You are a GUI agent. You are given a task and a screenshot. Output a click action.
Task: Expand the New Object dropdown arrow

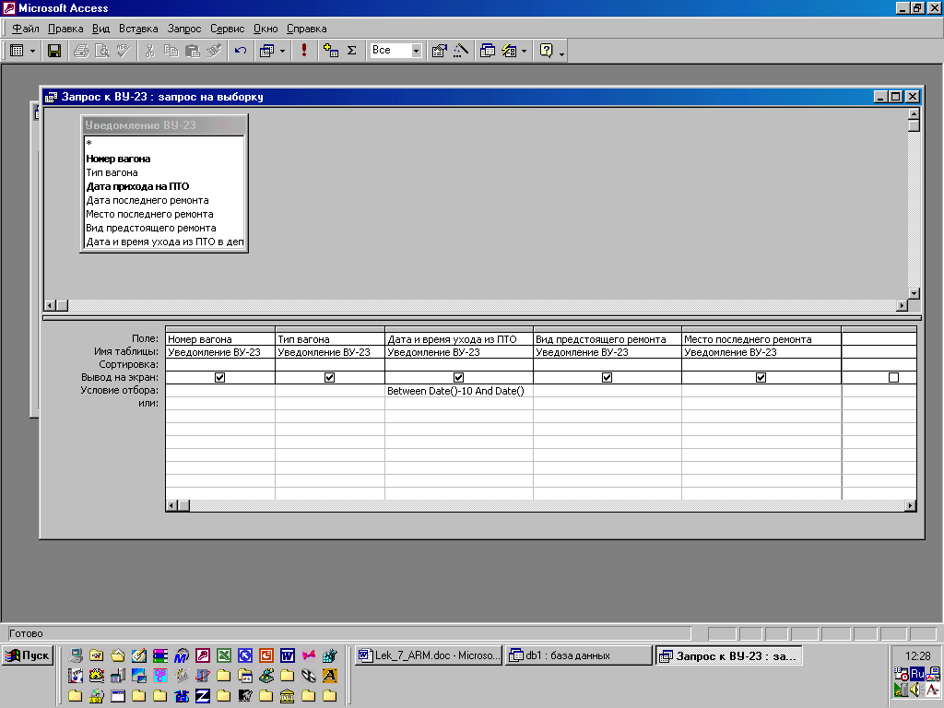(524, 52)
